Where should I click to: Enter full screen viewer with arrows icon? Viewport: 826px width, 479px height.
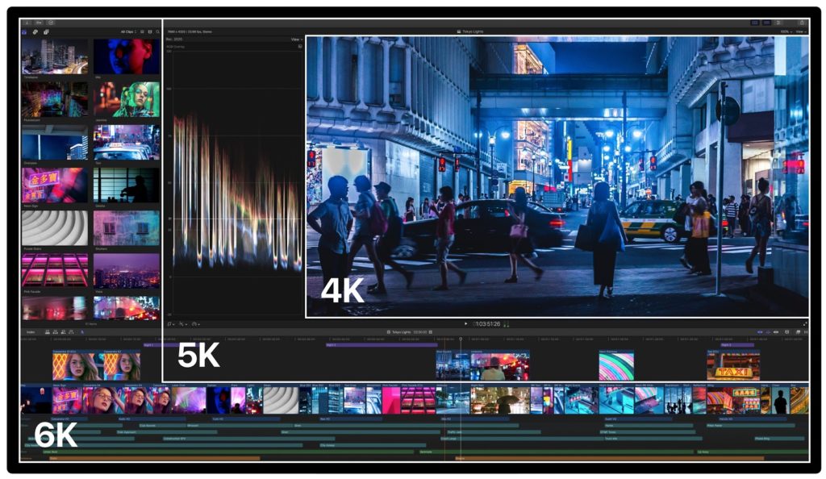click(x=804, y=323)
